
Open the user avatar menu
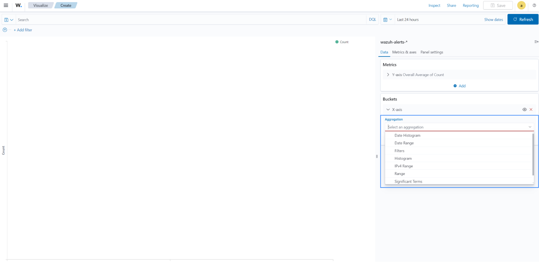pos(521,5)
